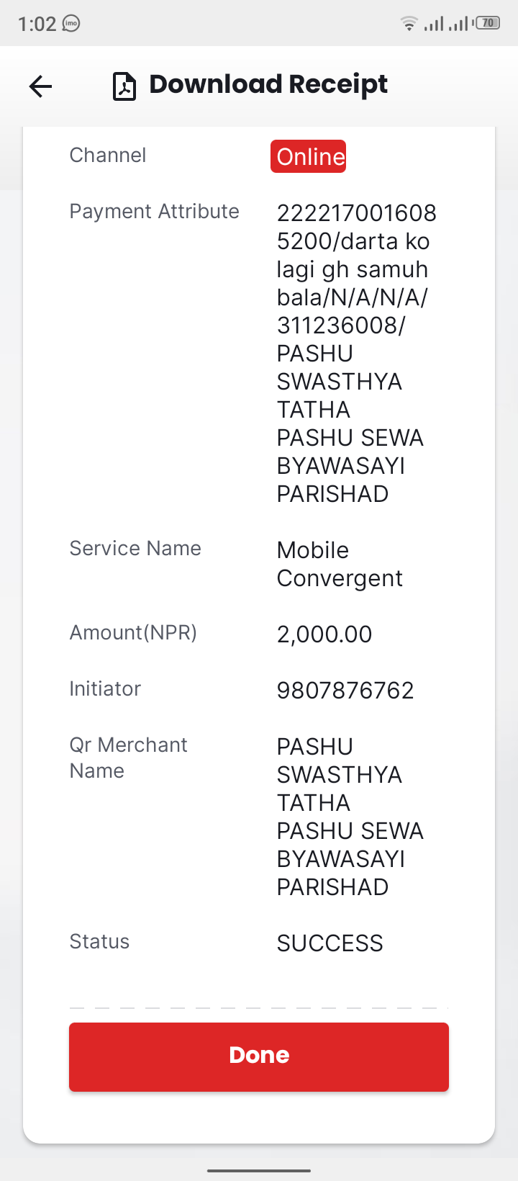The image size is (518, 1181).
Task: Tap the Initiator number 9807876762
Action: 345,691
